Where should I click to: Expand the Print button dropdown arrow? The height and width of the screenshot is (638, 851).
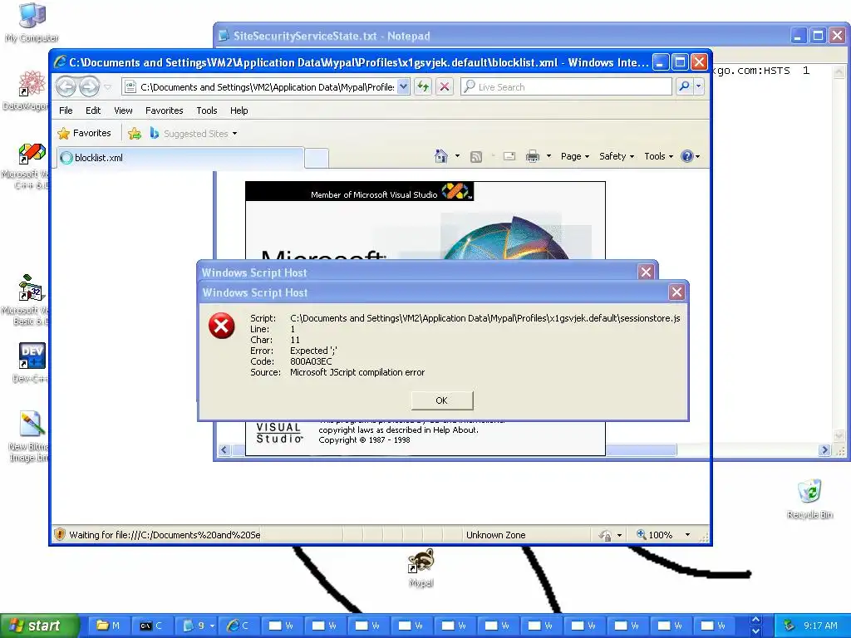coord(548,156)
